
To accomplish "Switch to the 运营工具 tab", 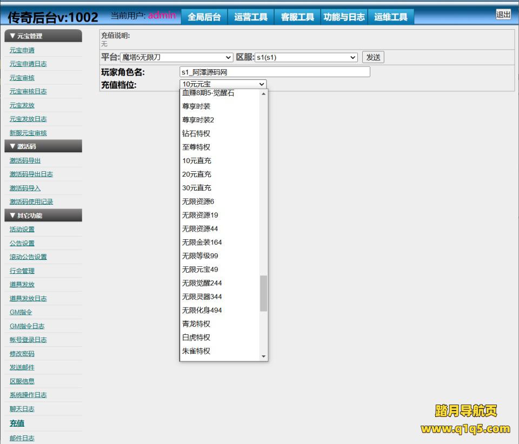I will point(251,17).
